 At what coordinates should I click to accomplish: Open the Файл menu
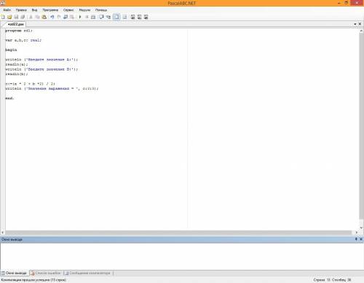7,10
